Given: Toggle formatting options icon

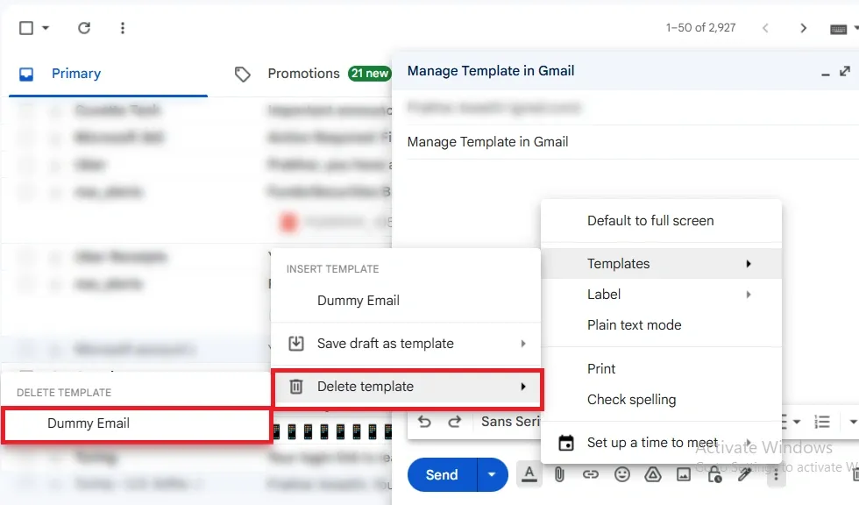Looking at the screenshot, I should 529,474.
